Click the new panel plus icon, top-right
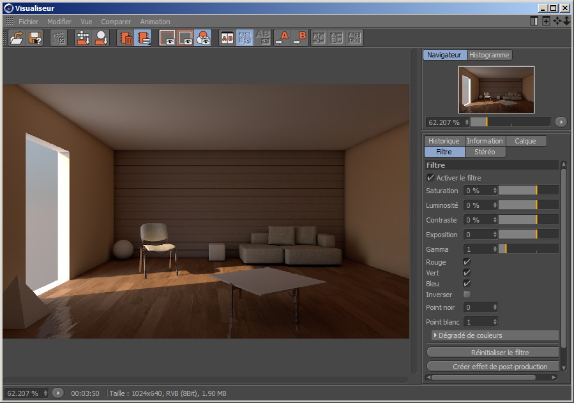The width and height of the screenshot is (574, 403). 546,21
